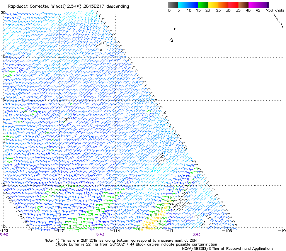The width and height of the screenshot is (286, 251).
Task: Select the red 30-35 knots legend segment
Action: pyautogui.click(x=233, y=5)
